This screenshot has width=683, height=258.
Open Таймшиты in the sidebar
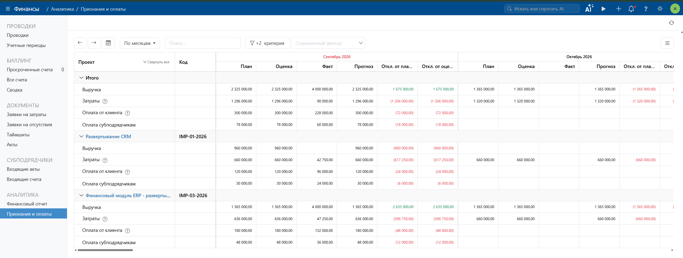tap(18, 135)
